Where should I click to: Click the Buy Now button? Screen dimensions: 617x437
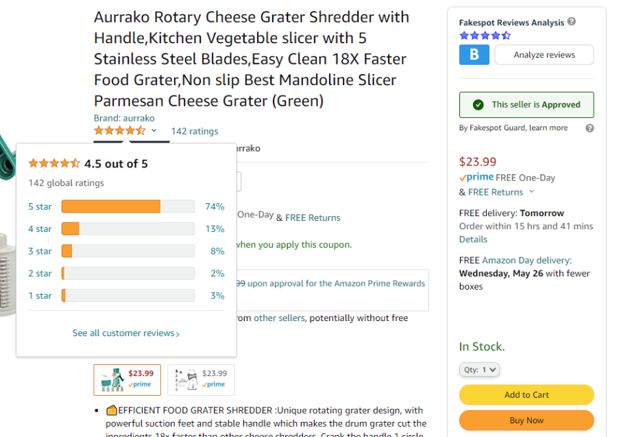click(x=527, y=421)
